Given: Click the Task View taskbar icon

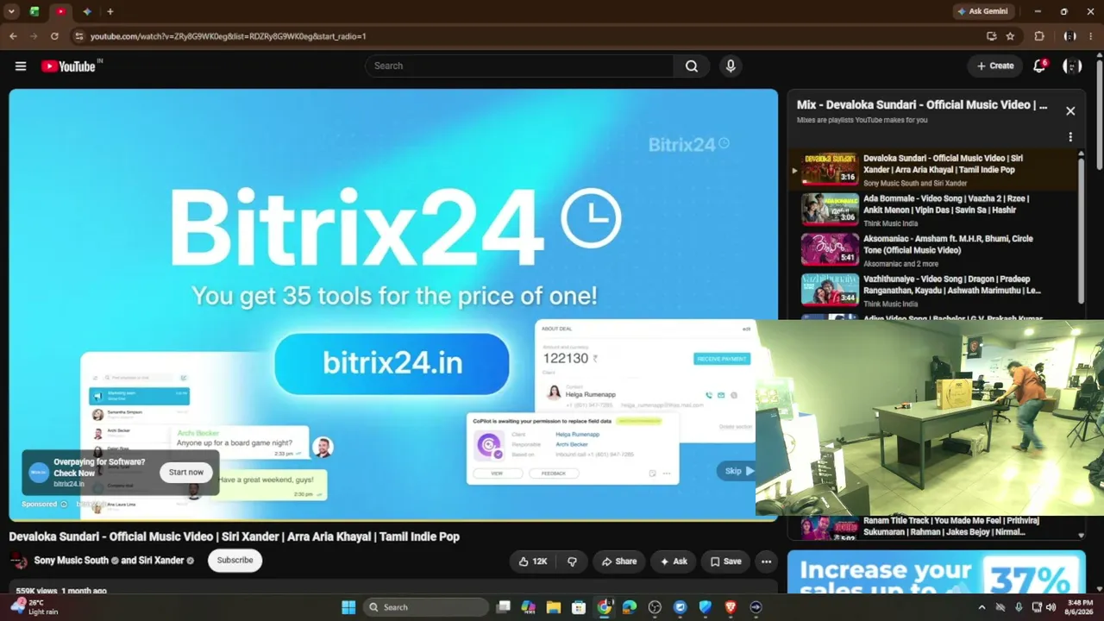Looking at the screenshot, I should [504, 607].
